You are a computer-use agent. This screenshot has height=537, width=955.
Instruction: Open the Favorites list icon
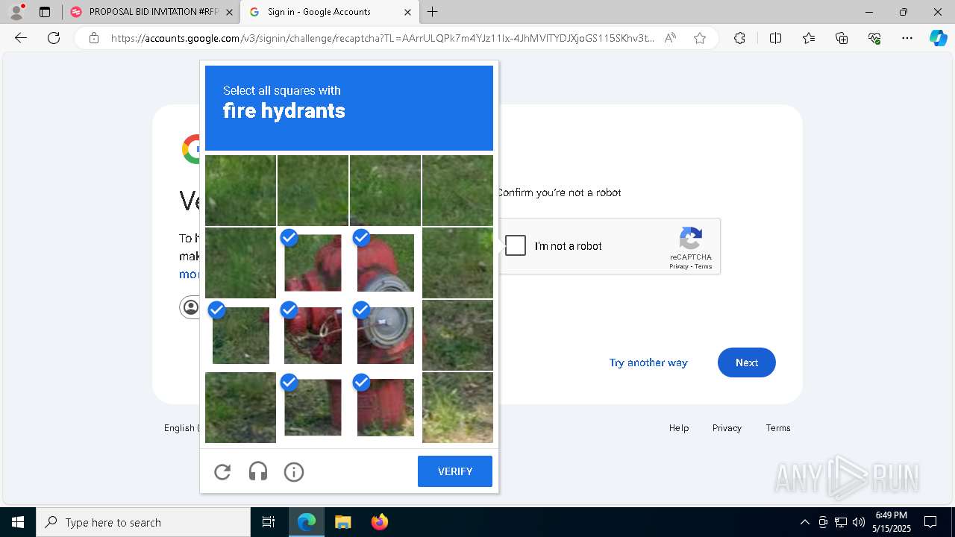pos(809,38)
